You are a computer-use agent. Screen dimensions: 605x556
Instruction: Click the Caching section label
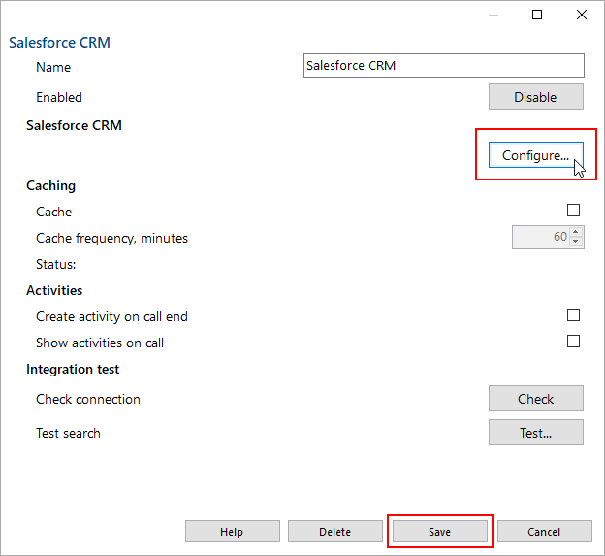50,185
